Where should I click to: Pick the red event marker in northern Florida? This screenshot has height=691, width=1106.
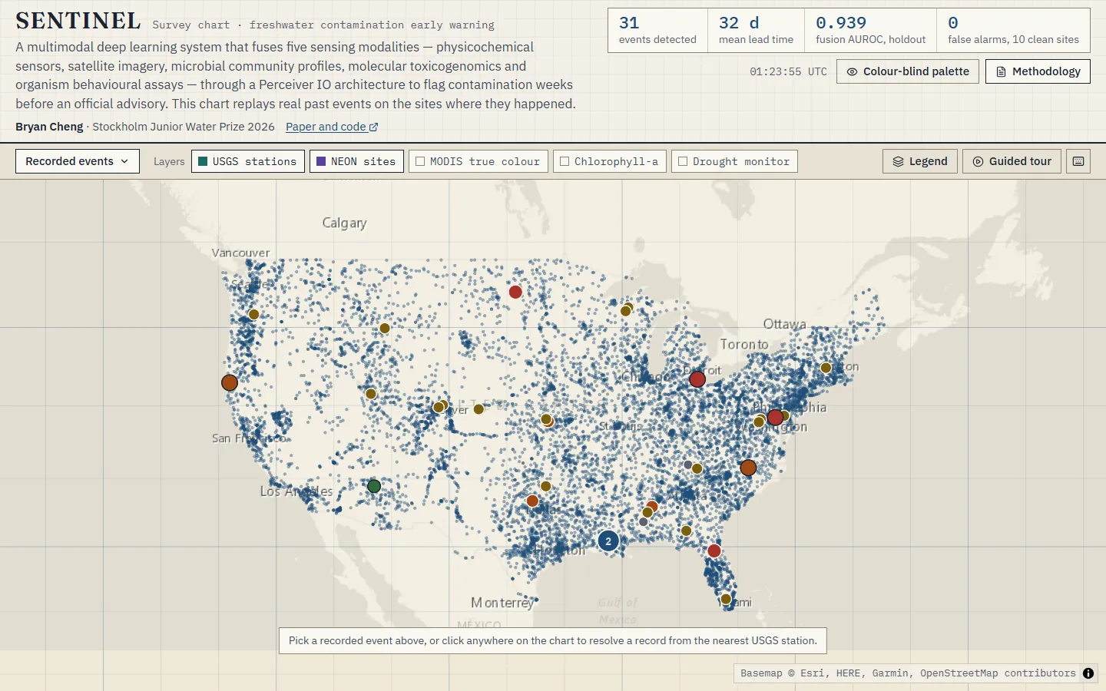pos(714,550)
